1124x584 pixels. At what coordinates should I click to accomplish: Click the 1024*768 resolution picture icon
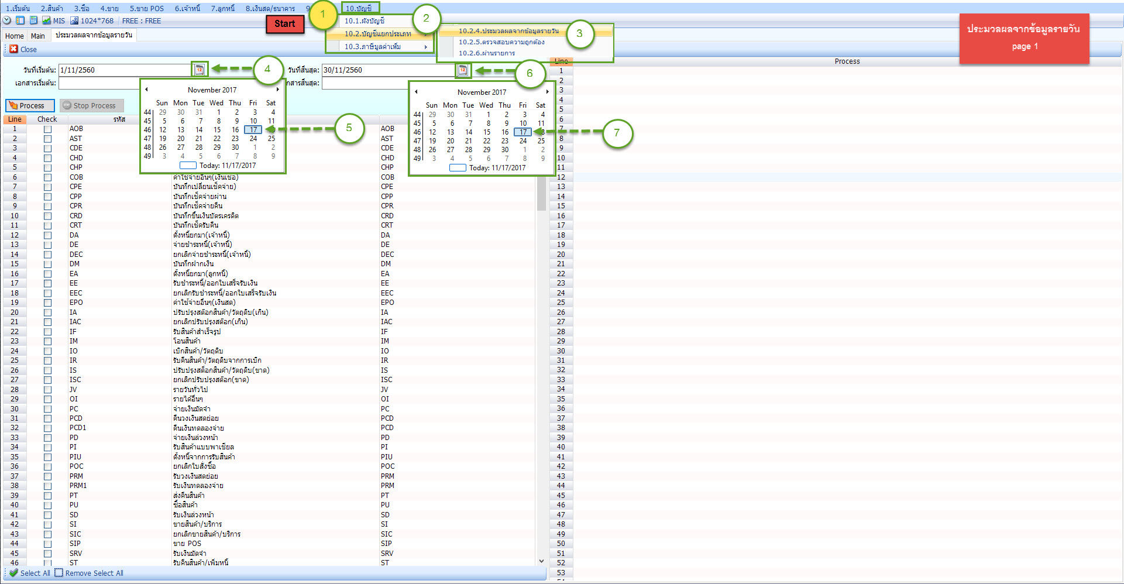pos(74,20)
